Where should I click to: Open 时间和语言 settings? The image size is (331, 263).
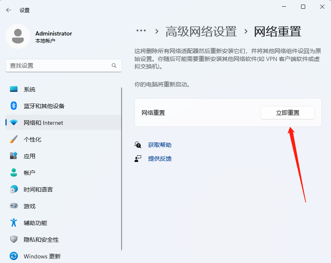coord(63,190)
